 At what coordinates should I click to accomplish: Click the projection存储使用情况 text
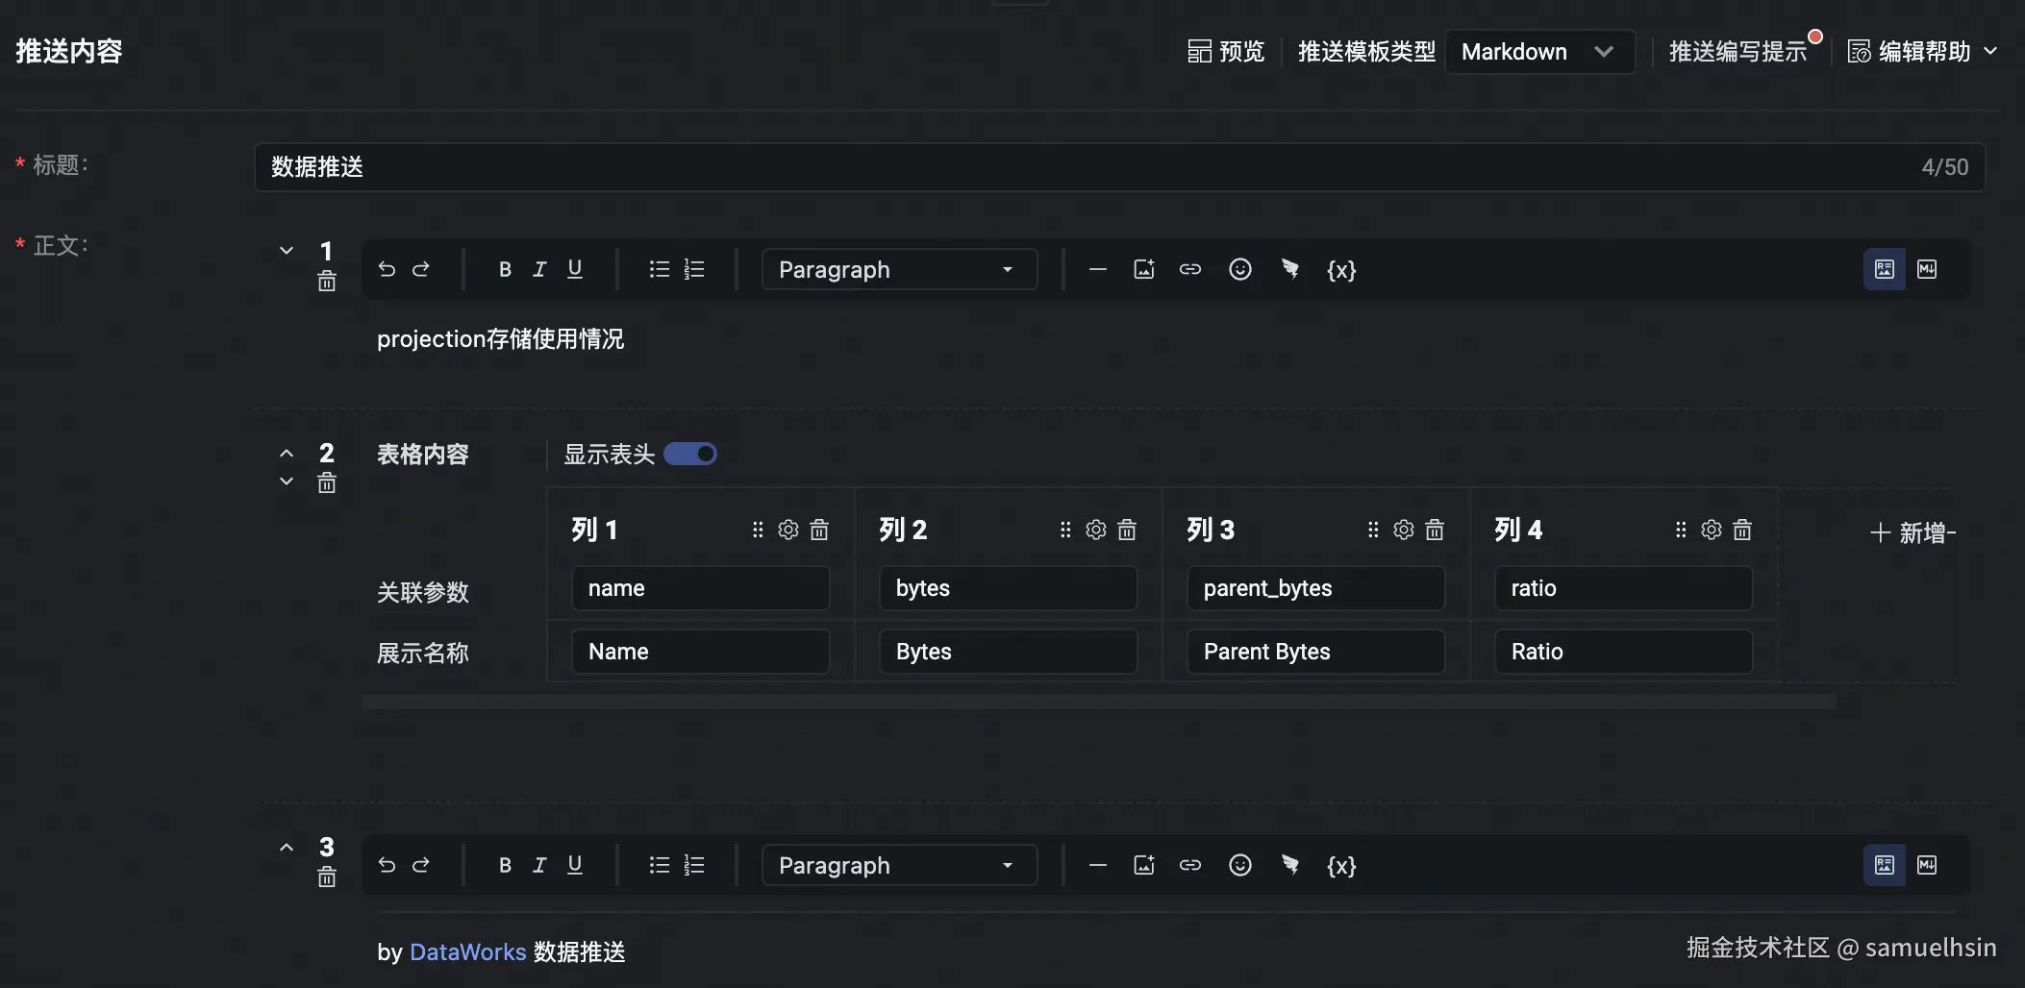point(501,339)
